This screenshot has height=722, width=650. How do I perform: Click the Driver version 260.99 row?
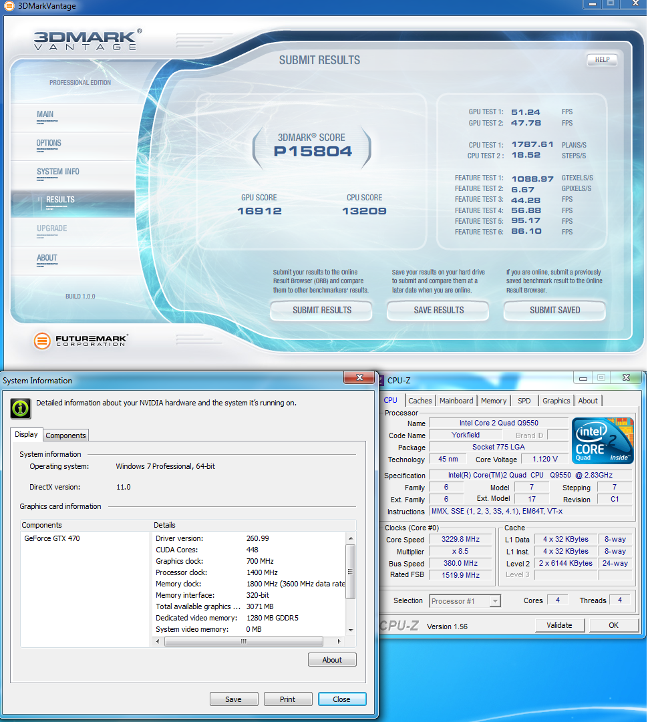pos(249,538)
